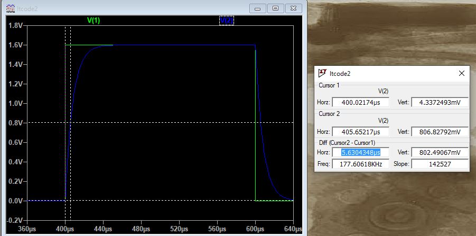Click the Cursor 1 Horz value field
476x236 pixels.
[x=360, y=102]
